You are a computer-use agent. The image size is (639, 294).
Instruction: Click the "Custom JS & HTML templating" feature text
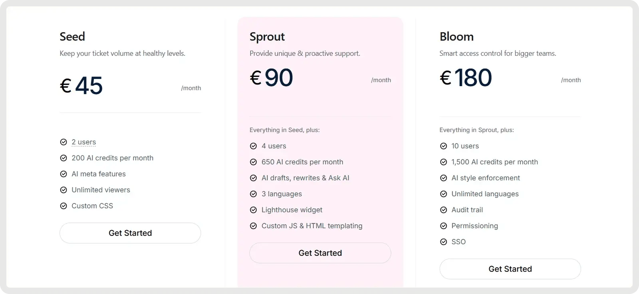pos(312,226)
